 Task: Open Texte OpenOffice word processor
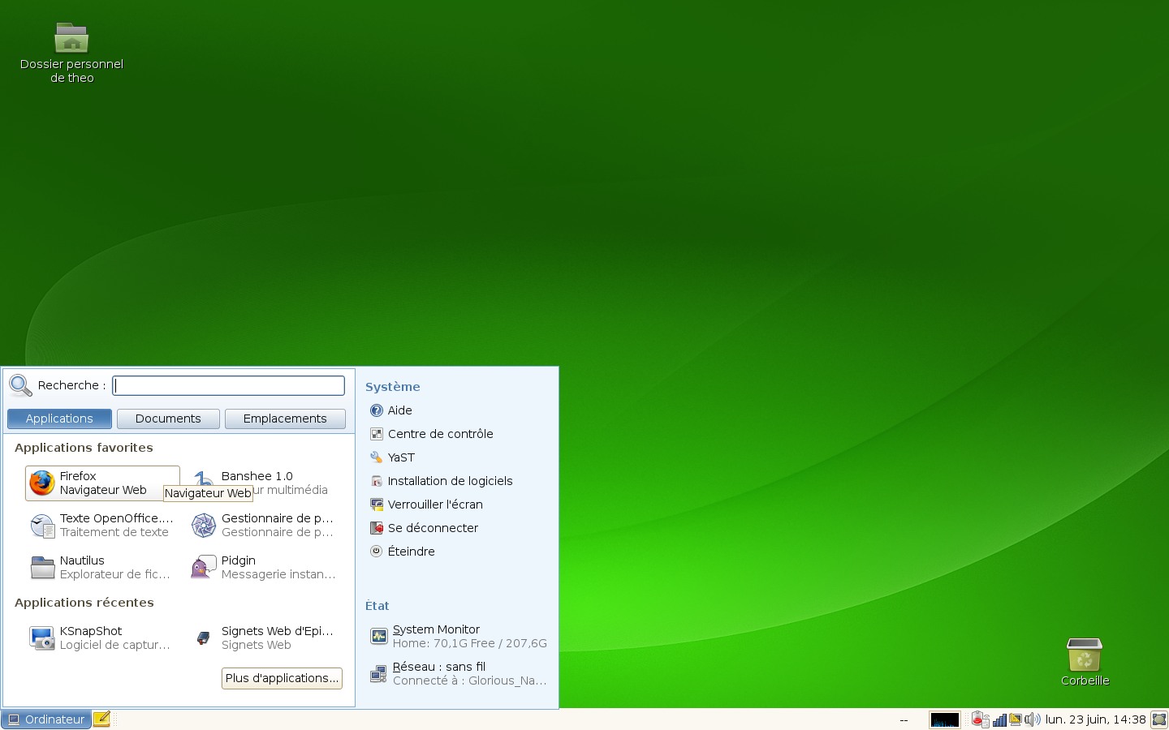point(102,526)
